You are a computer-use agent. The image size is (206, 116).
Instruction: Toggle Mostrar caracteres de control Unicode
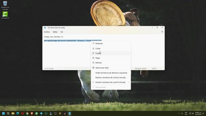111,77
